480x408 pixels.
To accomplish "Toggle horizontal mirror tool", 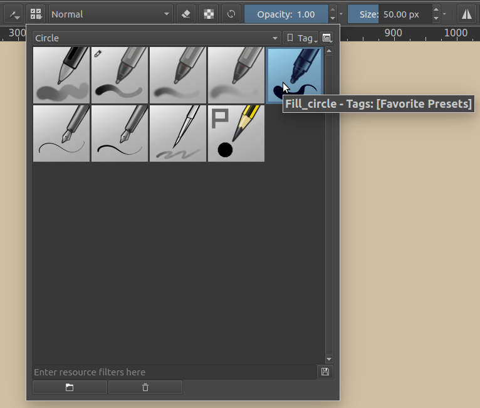I will [x=467, y=14].
